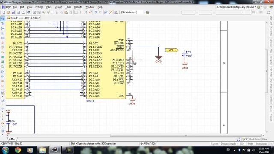Image resolution: width=274 pixels, height=154 pixels.
Task: Click the volume icon in system tray
Action: (x=253, y=150)
